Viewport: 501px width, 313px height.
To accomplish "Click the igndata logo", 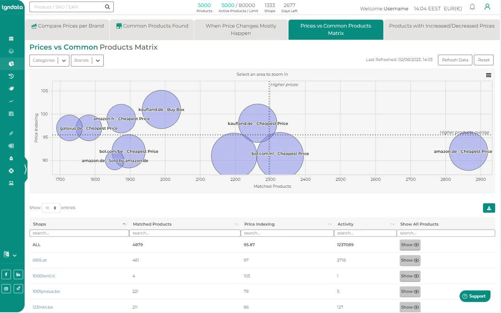I will point(12,7).
